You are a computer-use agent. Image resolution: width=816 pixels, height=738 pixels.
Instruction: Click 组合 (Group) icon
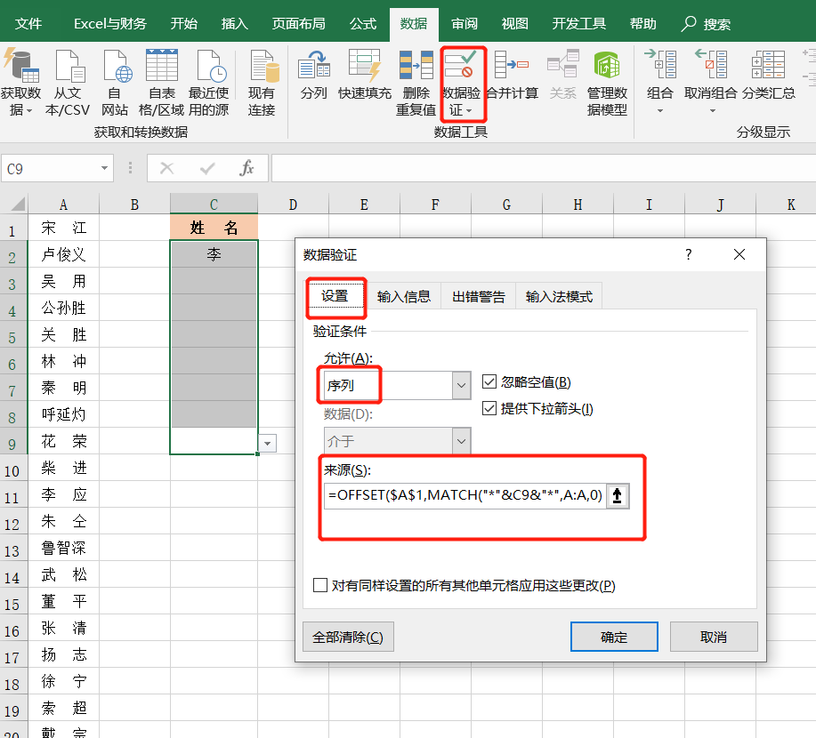(x=660, y=63)
